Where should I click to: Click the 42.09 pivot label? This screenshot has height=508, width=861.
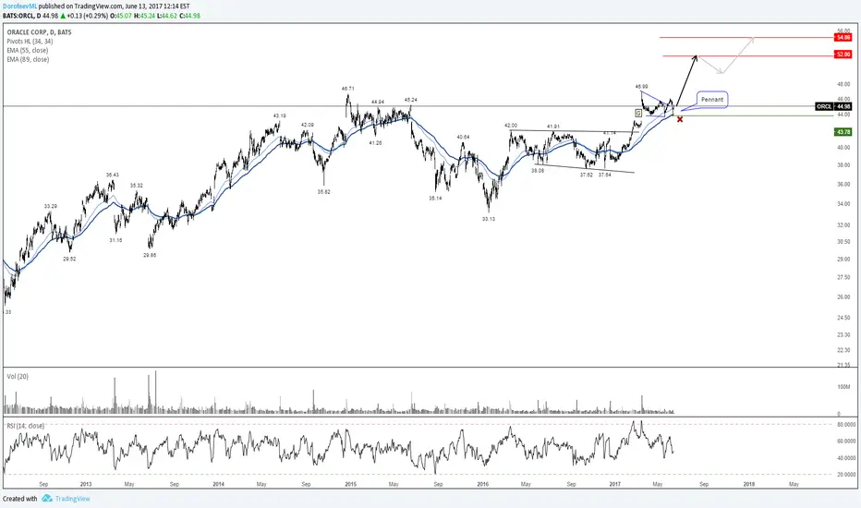click(x=307, y=126)
